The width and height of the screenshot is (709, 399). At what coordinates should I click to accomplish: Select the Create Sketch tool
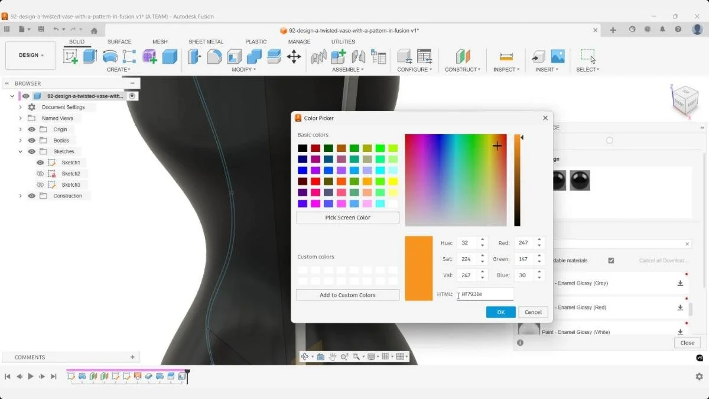click(x=71, y=56)
